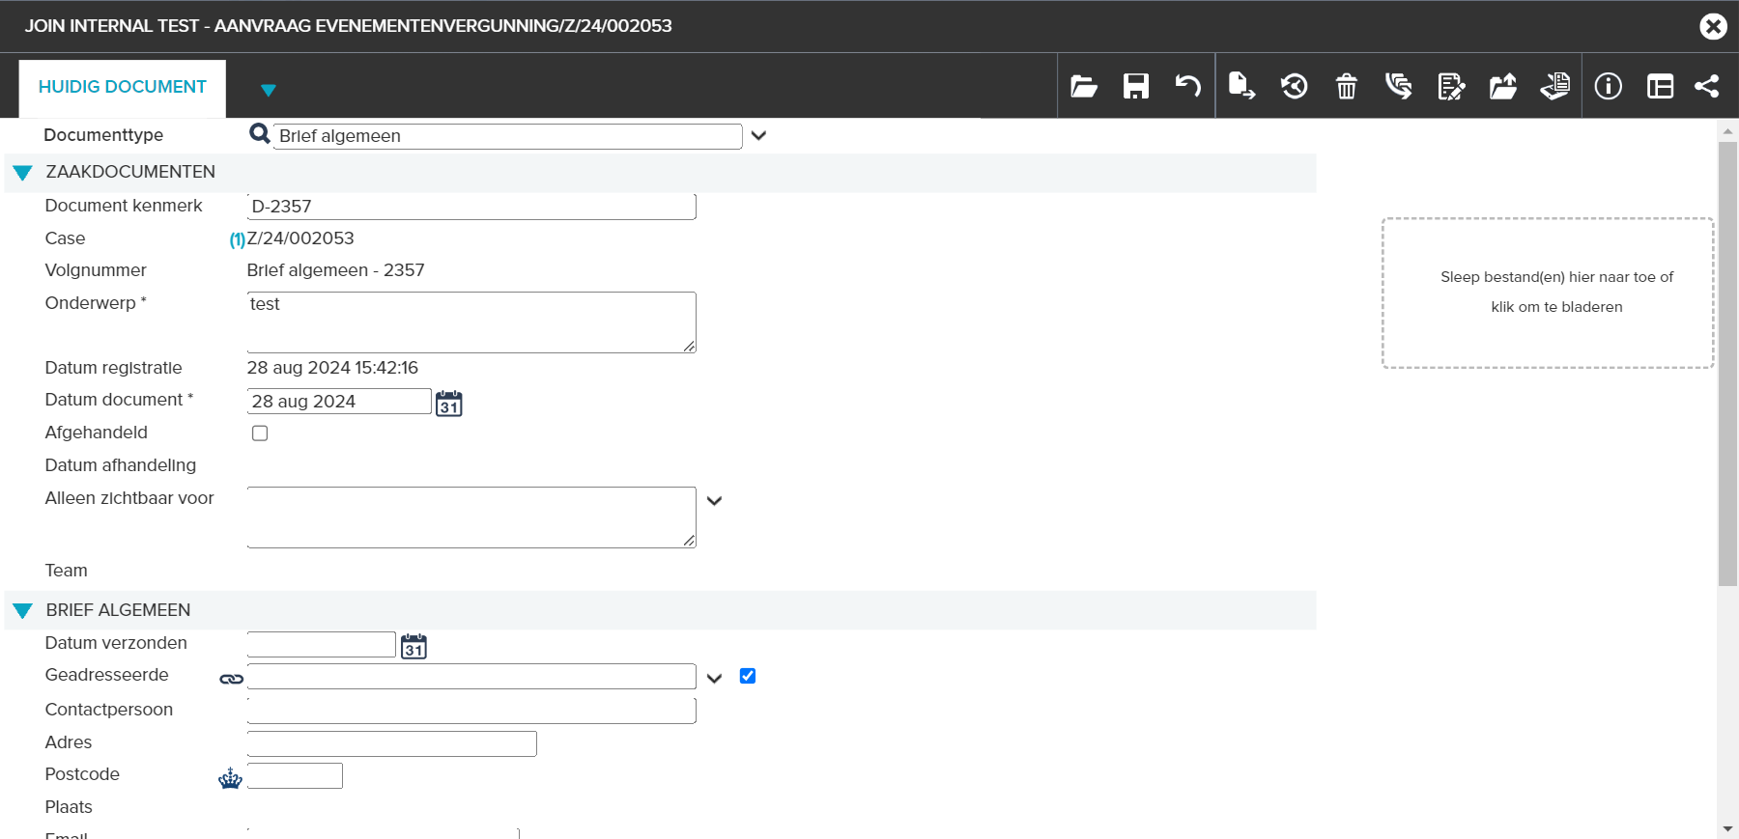Click the link icon beside Geadresseerde
The image size is (1739, 839).
(232, 680)
